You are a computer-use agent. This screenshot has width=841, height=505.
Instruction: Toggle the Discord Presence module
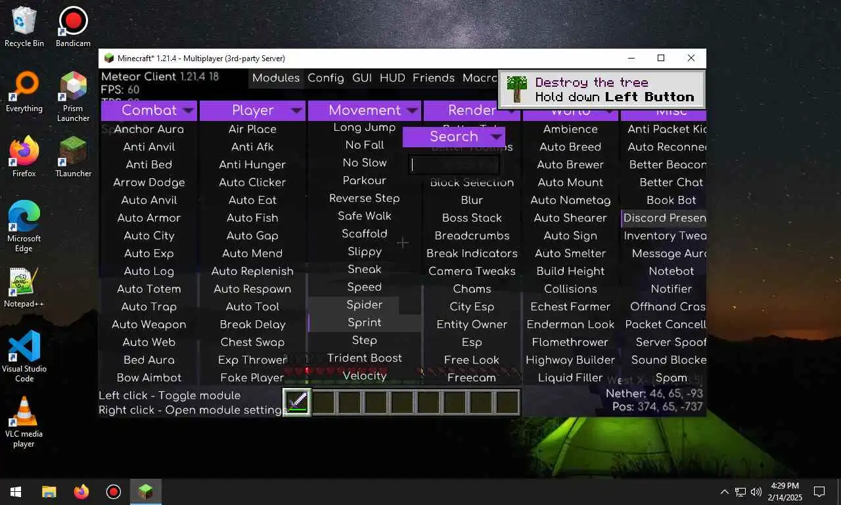[x=664, y=218]
